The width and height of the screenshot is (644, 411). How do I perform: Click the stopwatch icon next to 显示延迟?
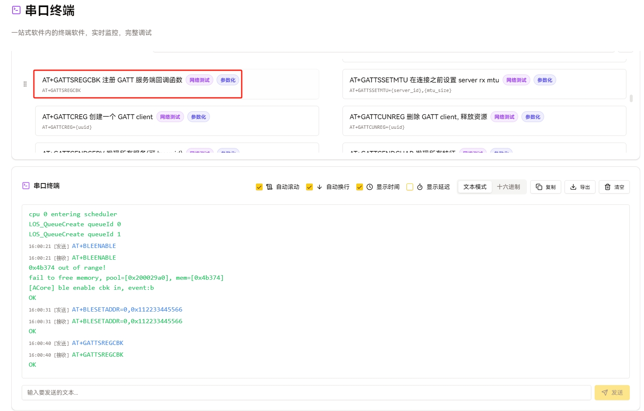420,187
